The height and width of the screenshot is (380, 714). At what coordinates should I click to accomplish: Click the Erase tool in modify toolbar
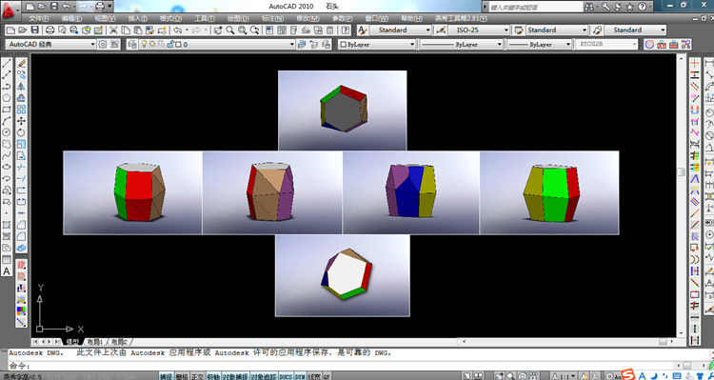[x=21, y=63]
